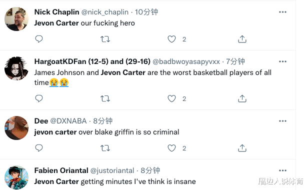Open more options on Dee's tweet
307x190 pixels.
tap(282, 121)
